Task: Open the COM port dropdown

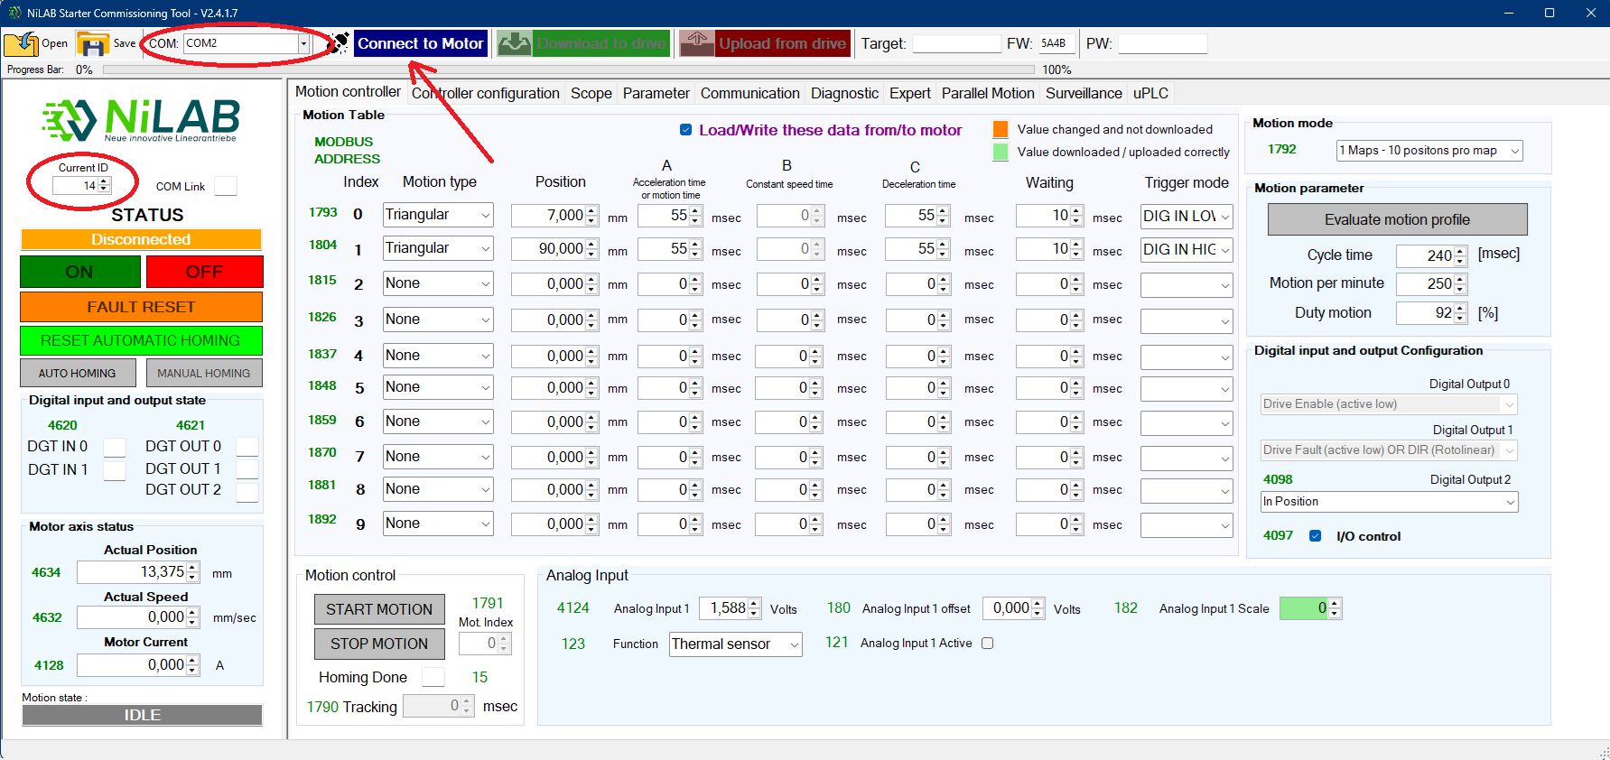Action: [303, 43]
